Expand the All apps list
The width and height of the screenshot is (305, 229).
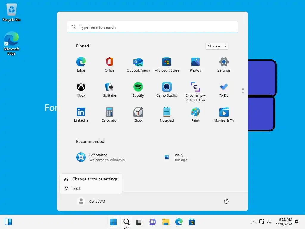[x=217, y=46]
